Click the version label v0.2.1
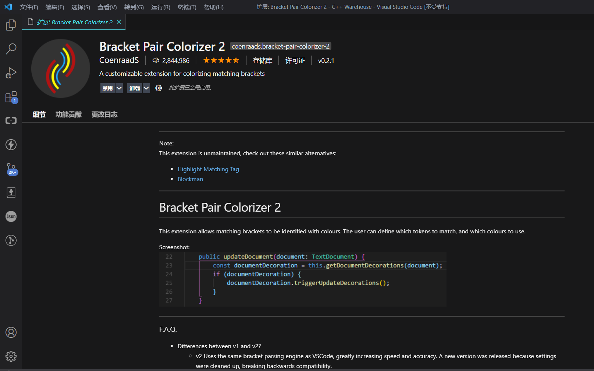The height and width of the screenshot is (371, 594). coord(326,61)
